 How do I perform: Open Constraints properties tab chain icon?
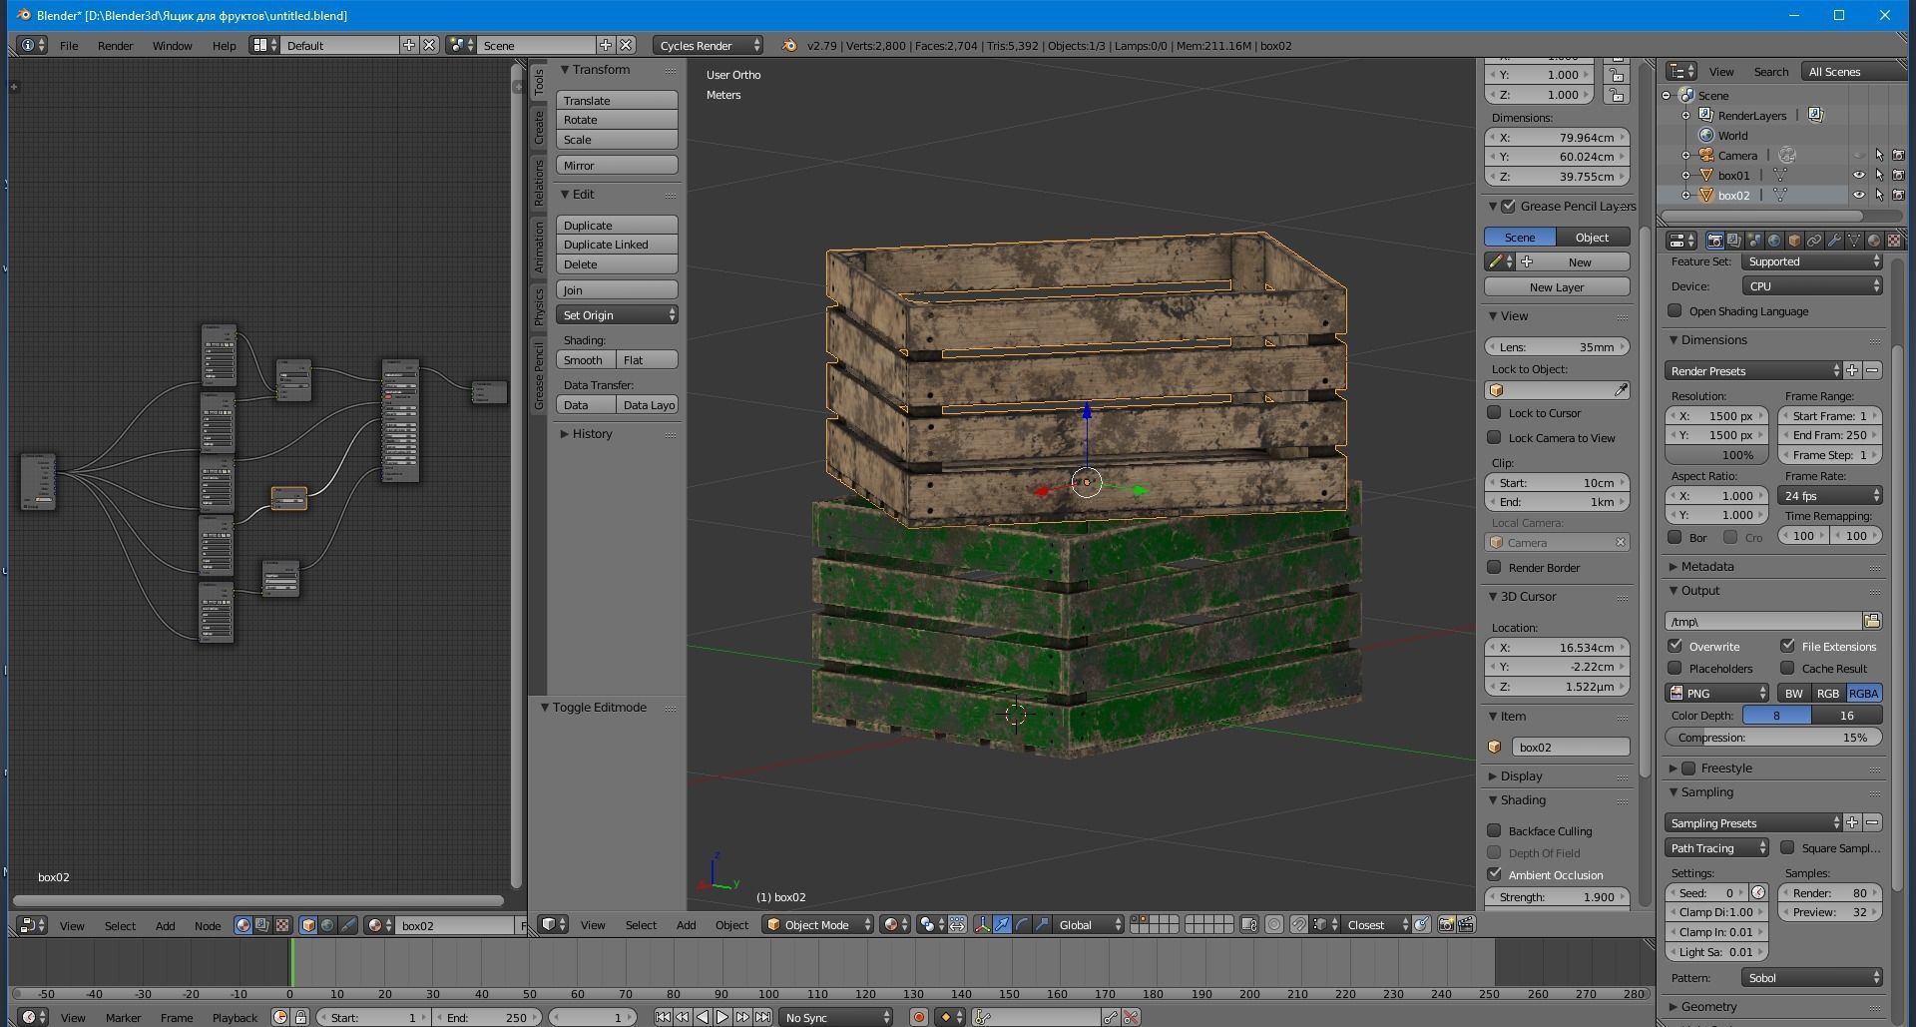coord(1814,241)
